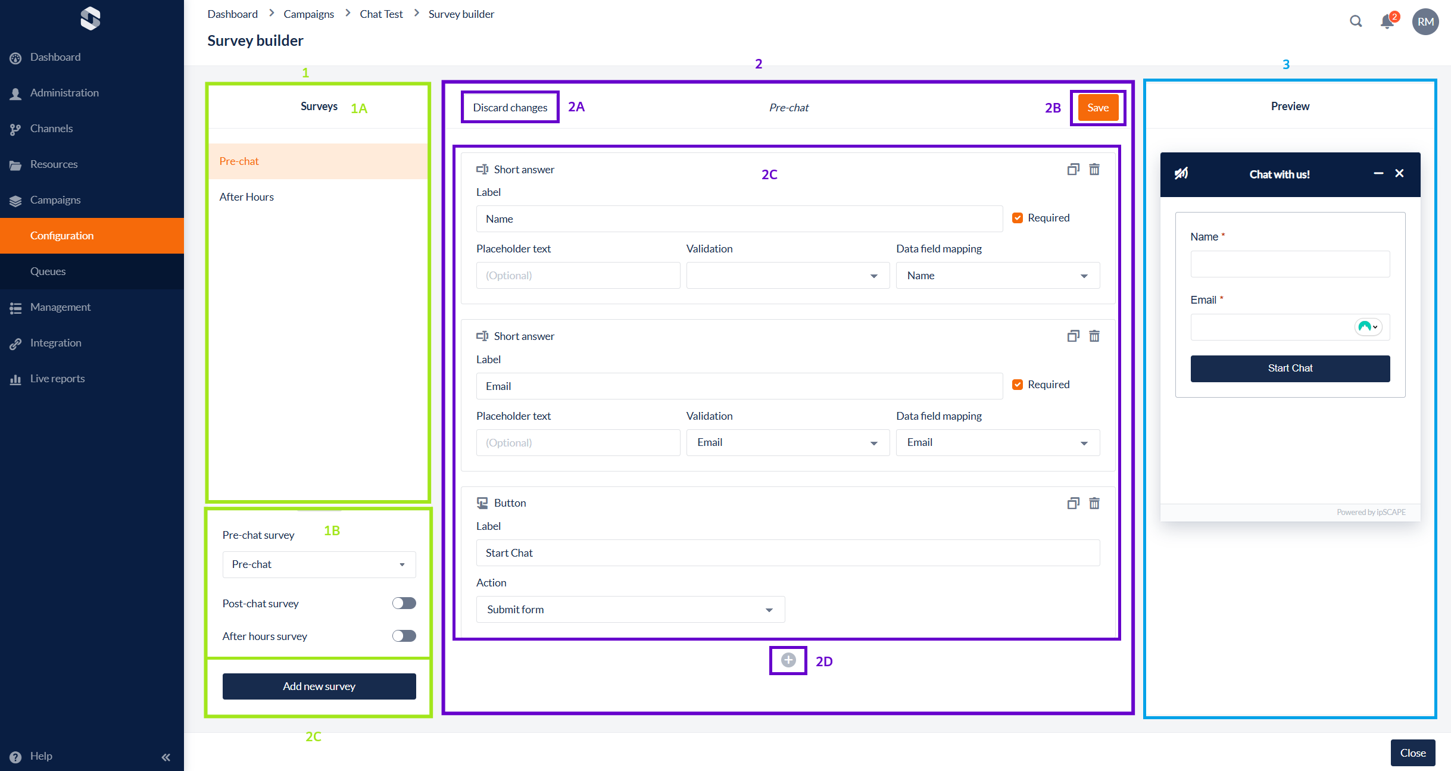Viewport: 1451px width, 771px height.
Task: Click the search magnifier icon
Action: (x=1356, y=21)
